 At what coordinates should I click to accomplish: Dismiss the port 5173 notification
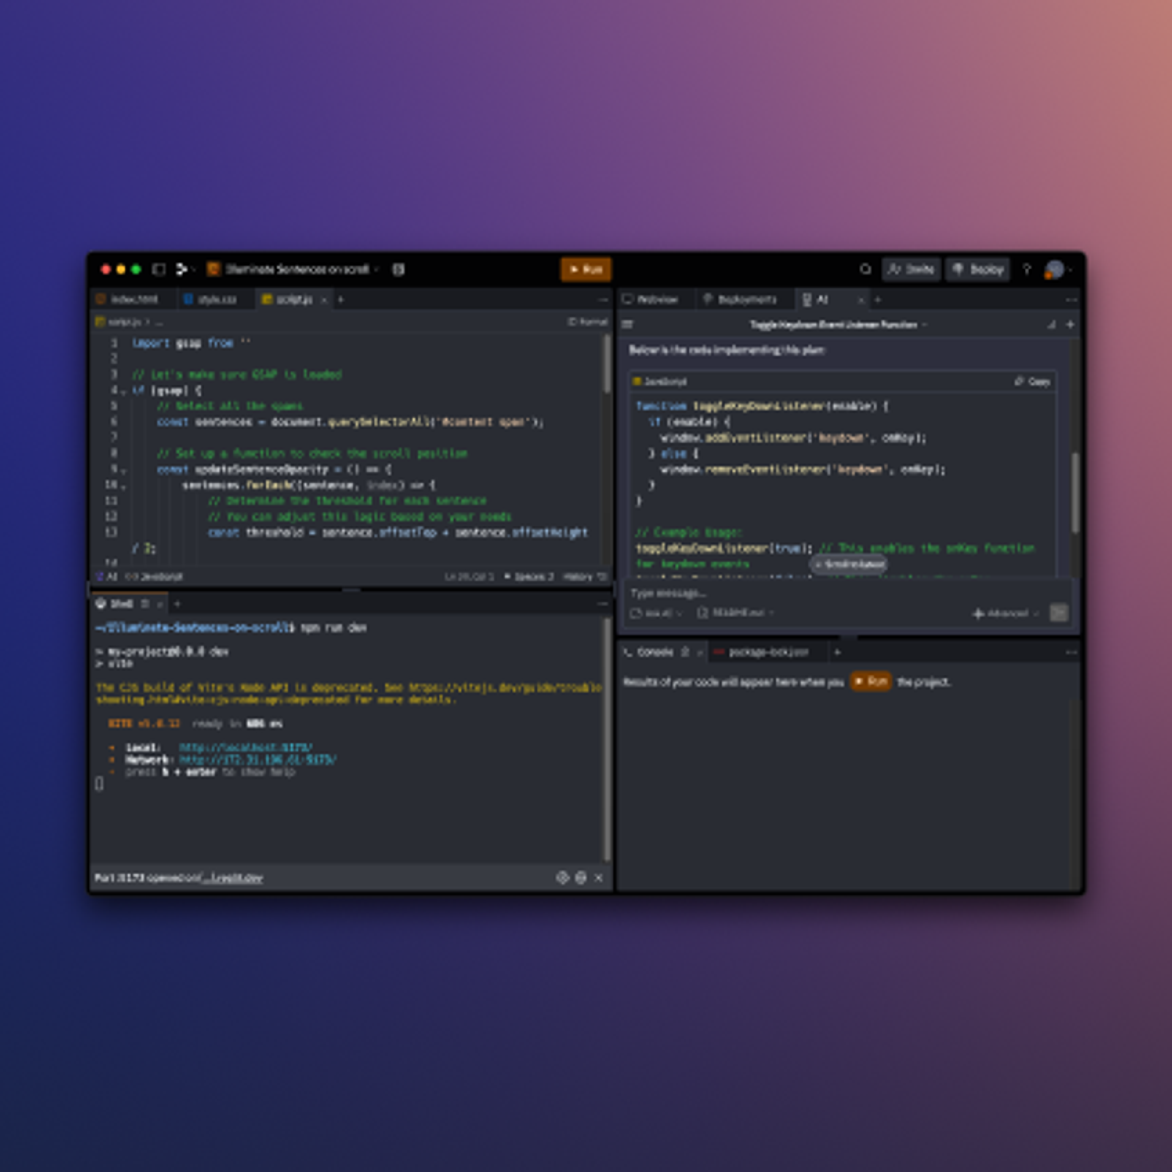point(599,878)
